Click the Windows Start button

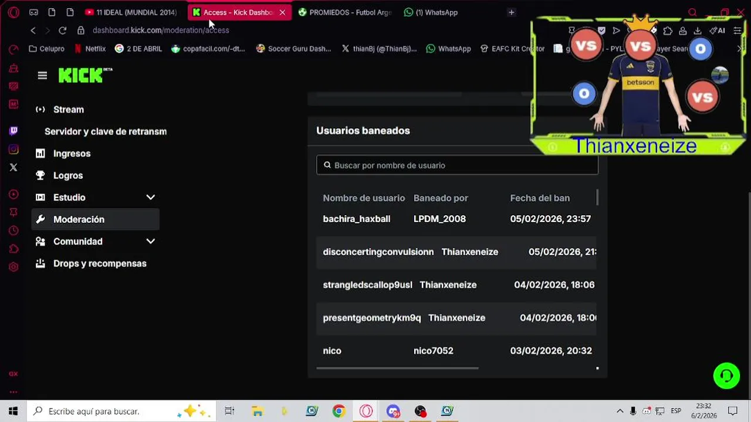pos(13,411)
